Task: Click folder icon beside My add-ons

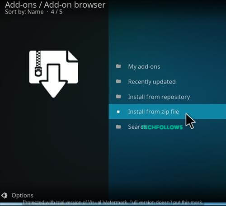Action: pos(118,66)
